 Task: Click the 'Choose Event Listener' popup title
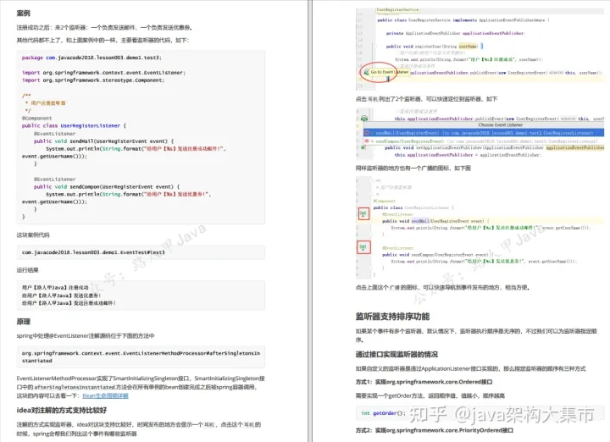coord(501,125)
